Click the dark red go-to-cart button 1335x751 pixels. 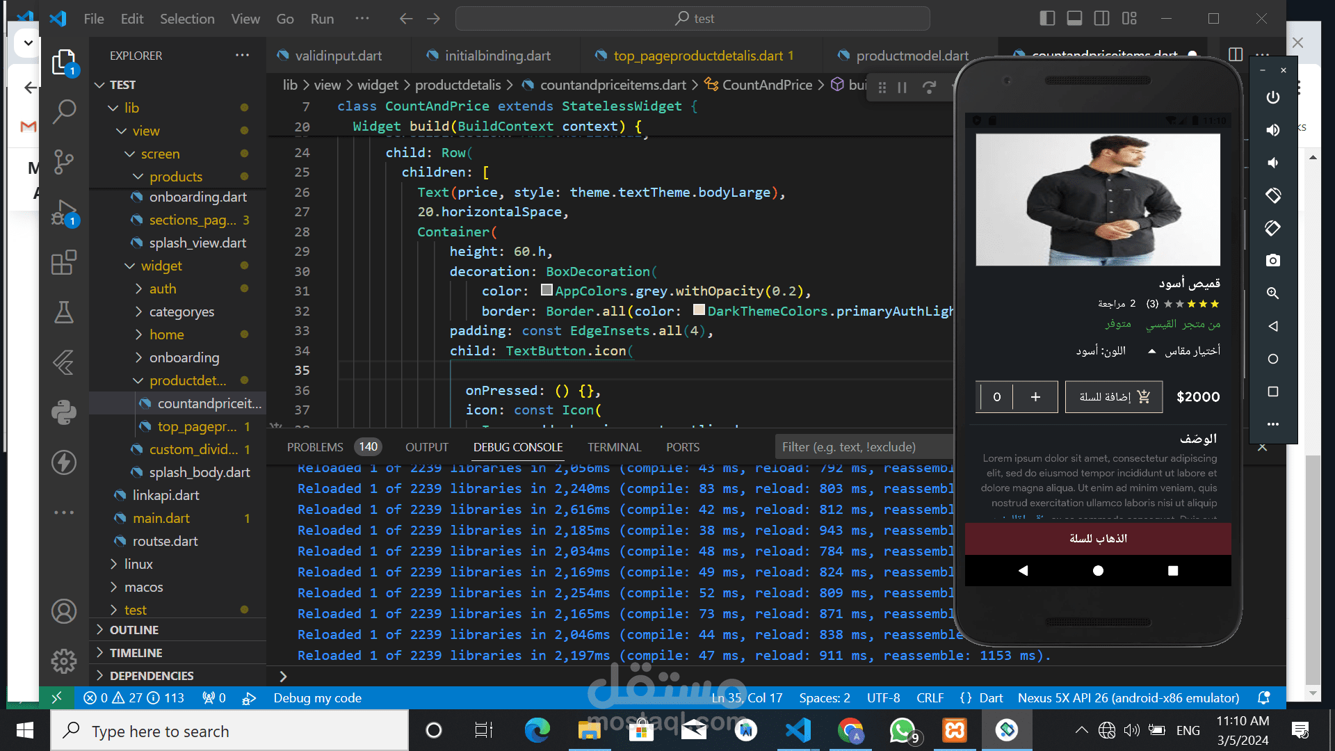pyautogui.click(x=1097, y=539)
